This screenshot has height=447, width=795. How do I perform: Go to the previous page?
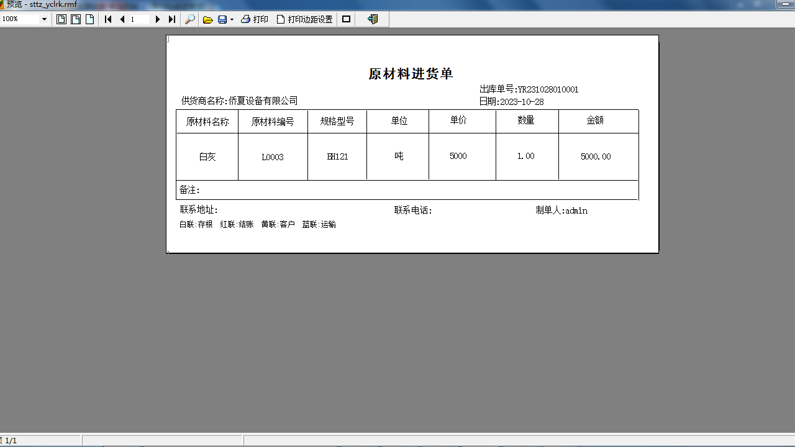coord(122,19)
